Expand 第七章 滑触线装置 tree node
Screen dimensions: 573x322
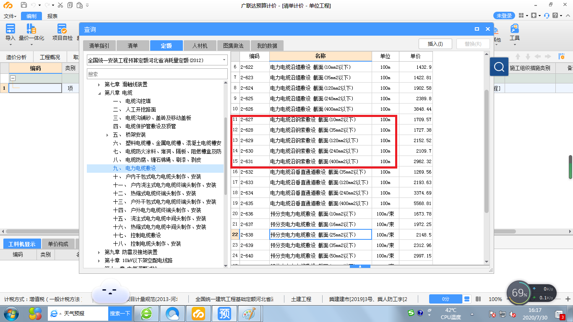(x=99, y=85)
